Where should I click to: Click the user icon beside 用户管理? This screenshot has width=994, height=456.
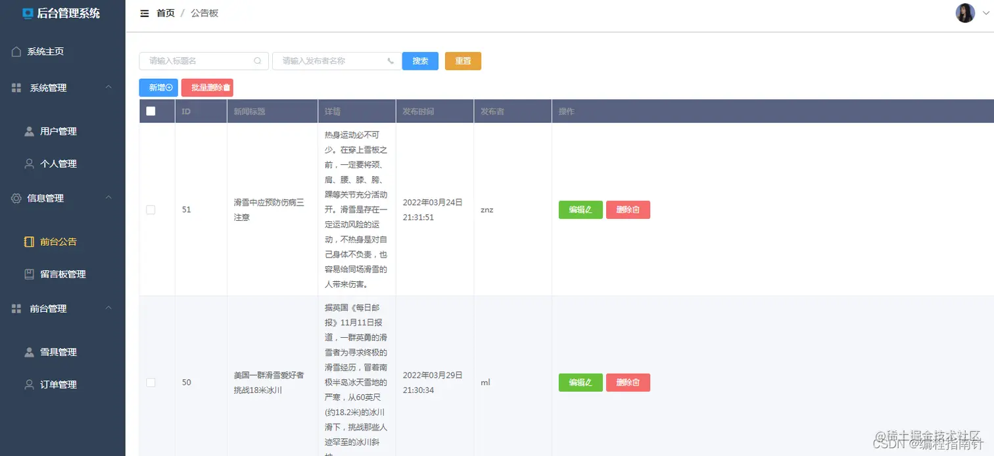(x=29, y=131)
